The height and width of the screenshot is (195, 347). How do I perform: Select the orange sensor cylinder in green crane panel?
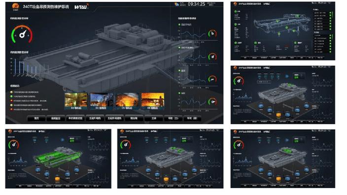(x=57, y=179)
